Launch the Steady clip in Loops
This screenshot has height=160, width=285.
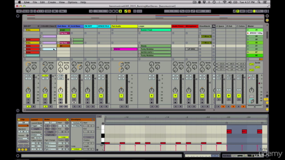pyautogui.click(x=139, y=46)
